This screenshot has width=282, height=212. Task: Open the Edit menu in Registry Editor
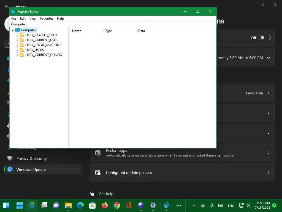(23, 18)
